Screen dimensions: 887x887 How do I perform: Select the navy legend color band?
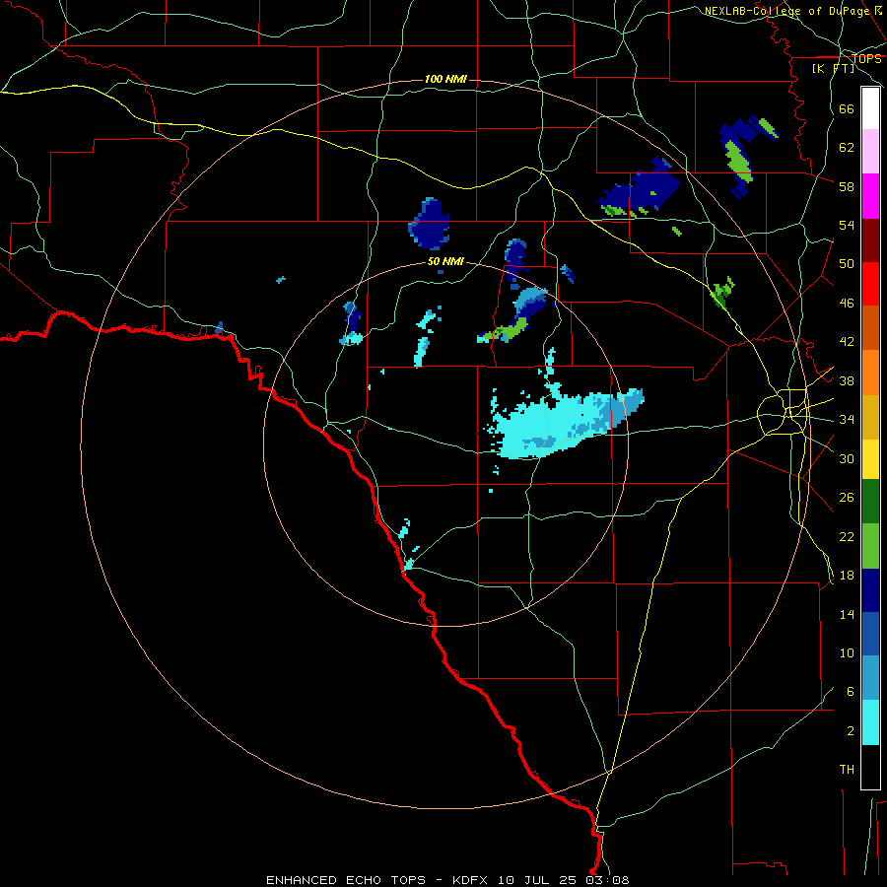pos(870,590)
